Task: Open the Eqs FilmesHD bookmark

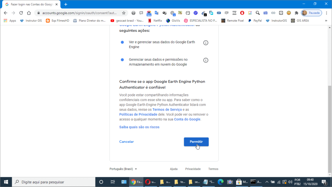Action: tap(57, 21)
